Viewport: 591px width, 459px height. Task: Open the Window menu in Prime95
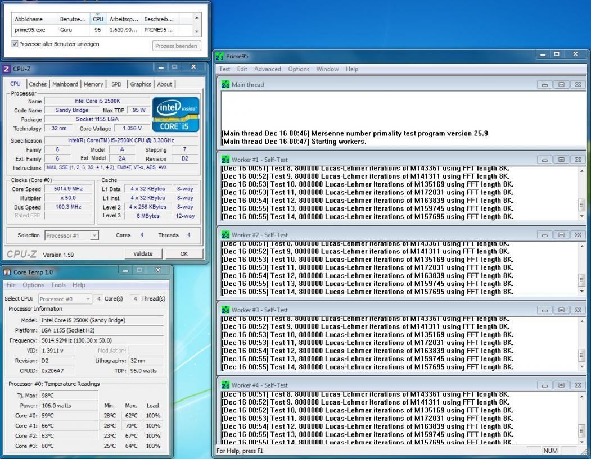[327, 69]
